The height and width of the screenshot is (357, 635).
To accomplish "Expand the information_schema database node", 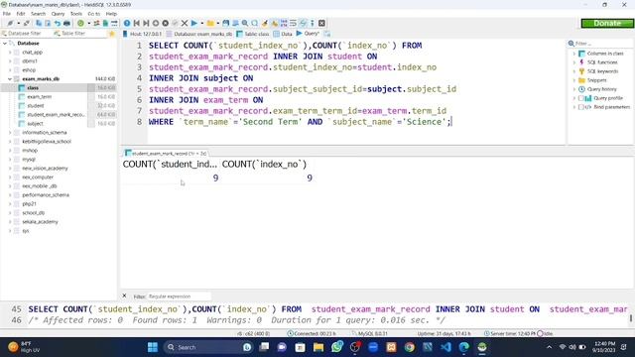I will 10,133.
